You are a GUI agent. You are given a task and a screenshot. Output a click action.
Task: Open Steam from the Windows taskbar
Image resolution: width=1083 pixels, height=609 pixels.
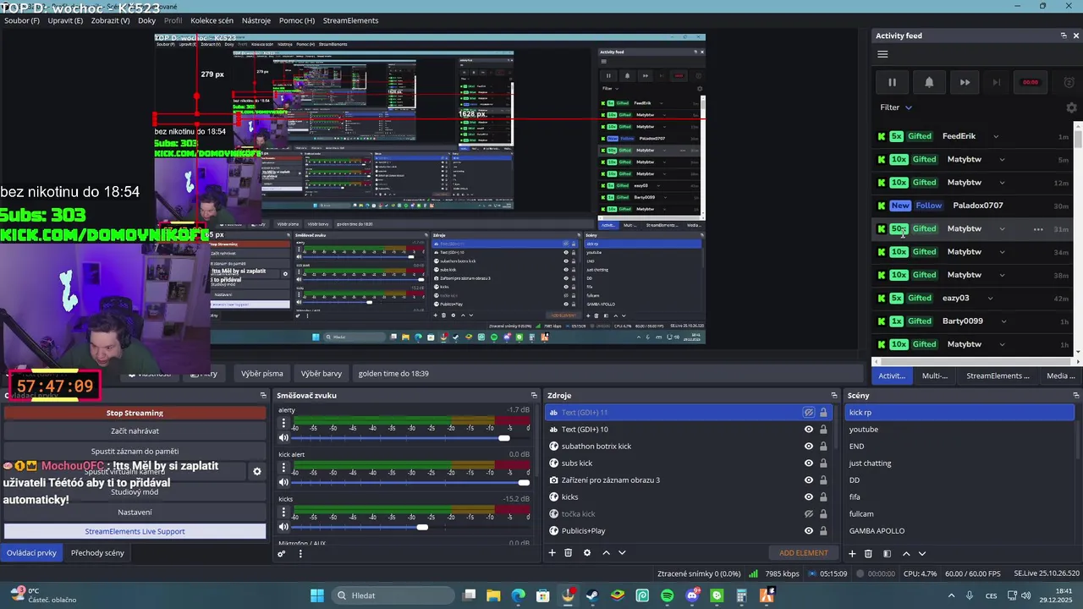pos(592,595)
